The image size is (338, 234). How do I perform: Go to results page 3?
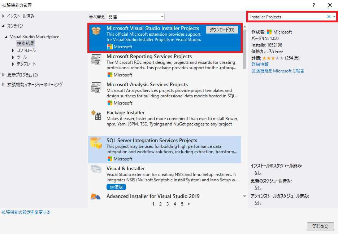(168, 204)
